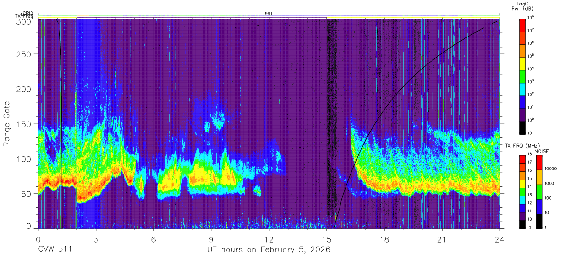Click the 6 tick label on the UT hours axis

(x=153, y=239)
